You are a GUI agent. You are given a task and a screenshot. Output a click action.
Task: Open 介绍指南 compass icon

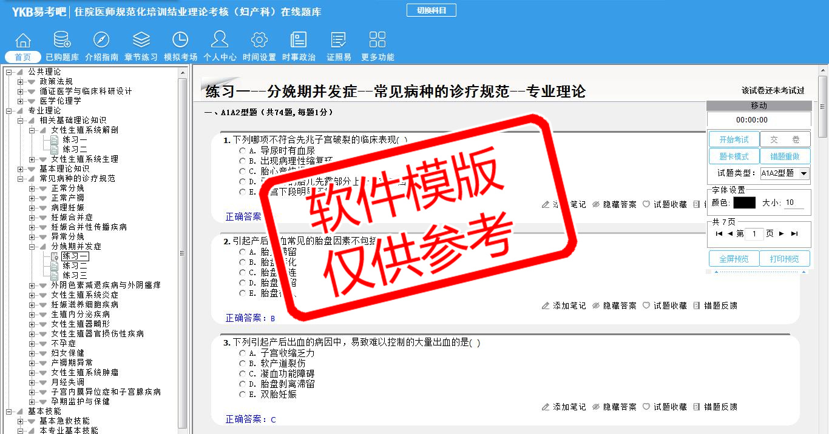tap(101, 41)
